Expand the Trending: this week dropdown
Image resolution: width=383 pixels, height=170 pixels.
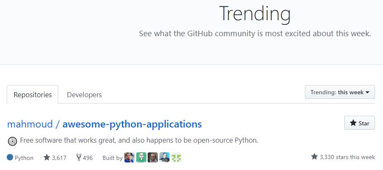(340, 92)
